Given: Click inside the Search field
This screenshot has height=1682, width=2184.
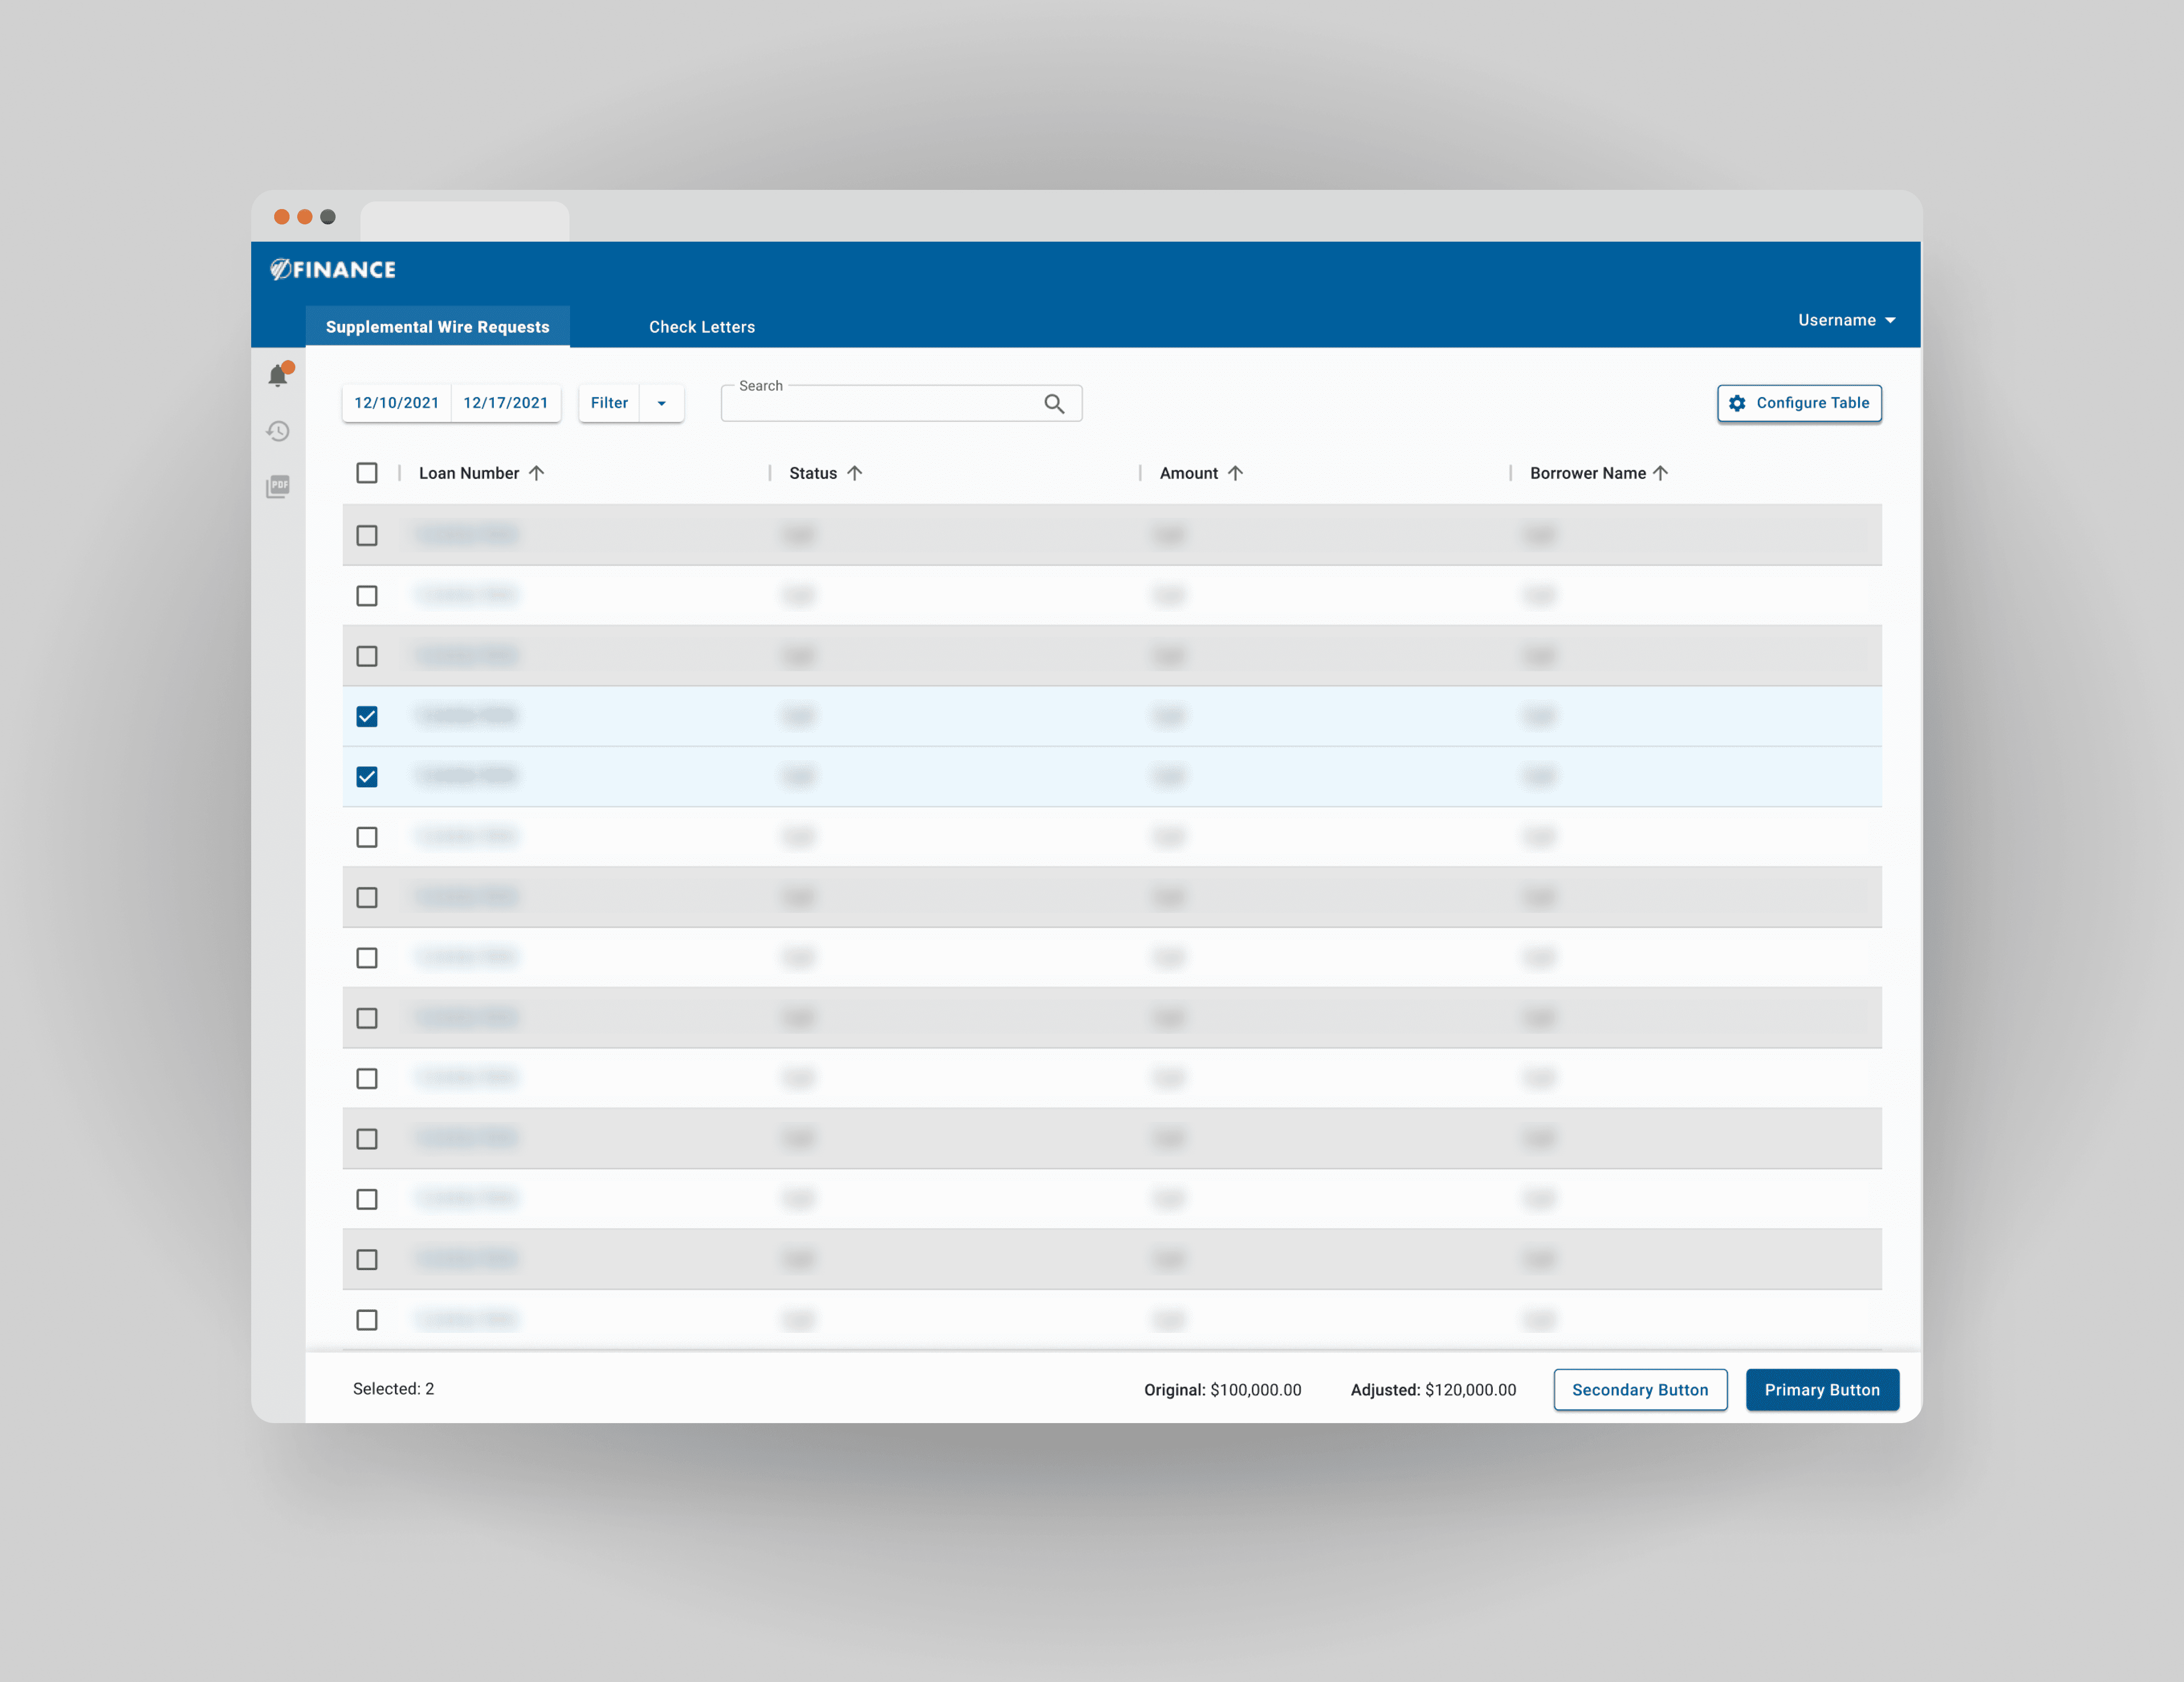Looking at the screenshot, I should (880, 403).
